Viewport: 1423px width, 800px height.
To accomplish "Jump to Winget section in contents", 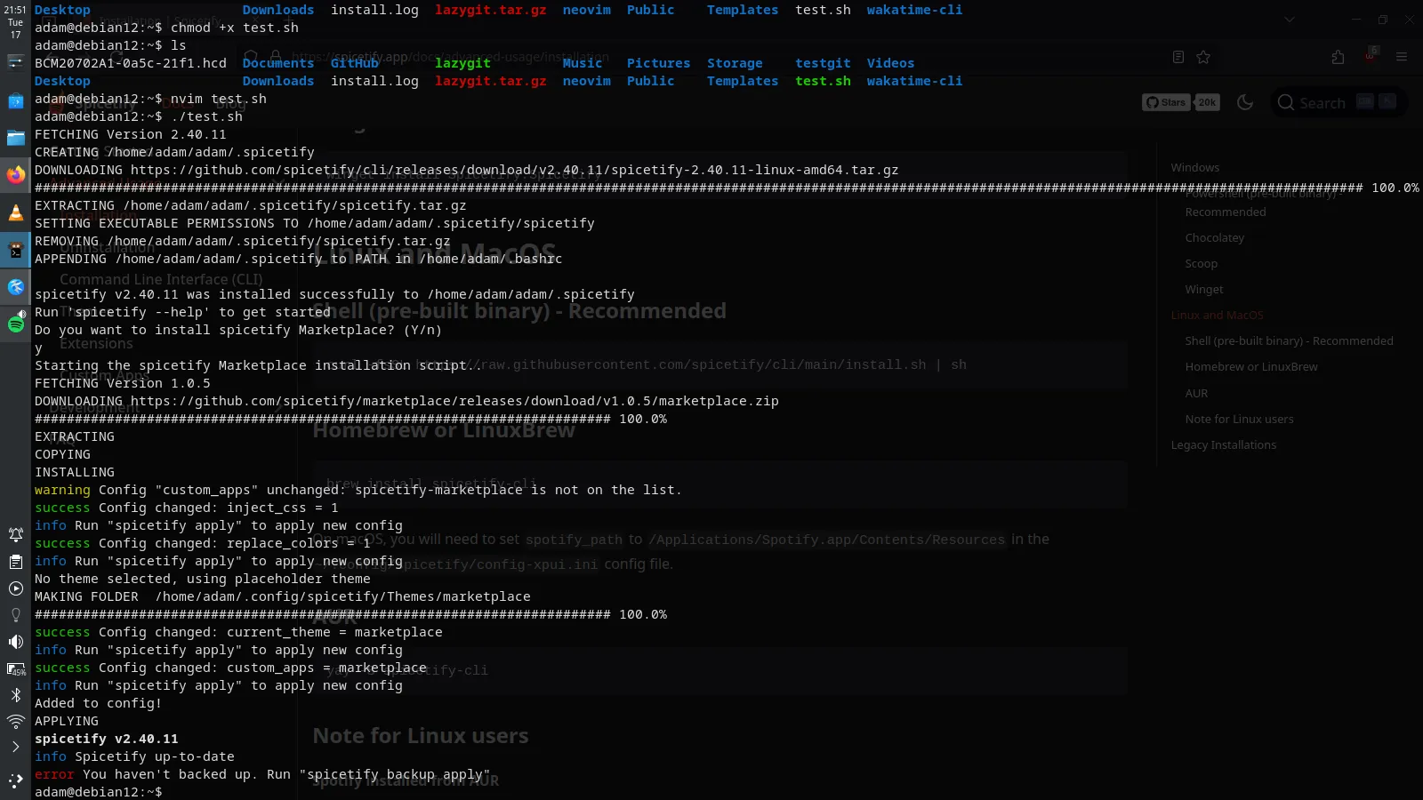I will (x=1203, y=289).
